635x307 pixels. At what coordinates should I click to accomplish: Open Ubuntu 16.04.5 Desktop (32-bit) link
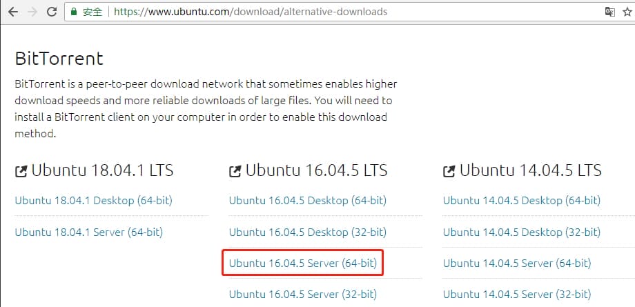click(x=307, y=232)
